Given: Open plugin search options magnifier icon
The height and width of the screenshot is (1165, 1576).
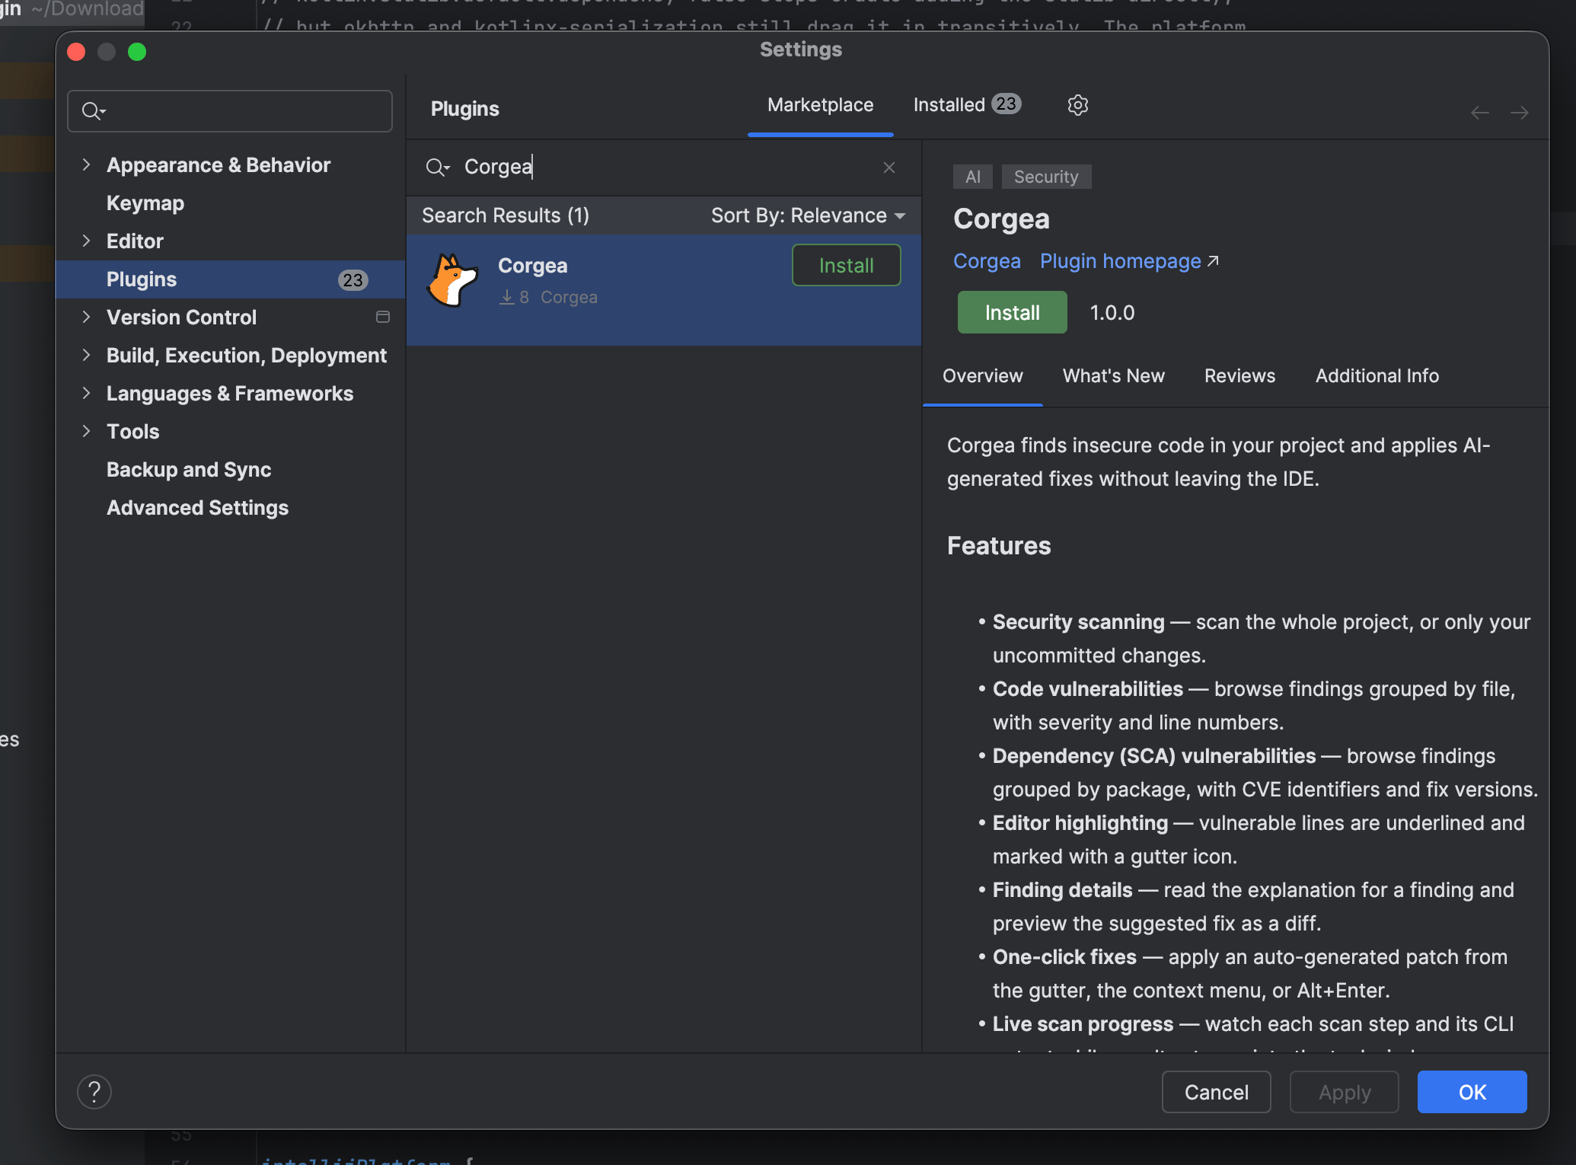Looking at the screenshot, I should [438, 168].
